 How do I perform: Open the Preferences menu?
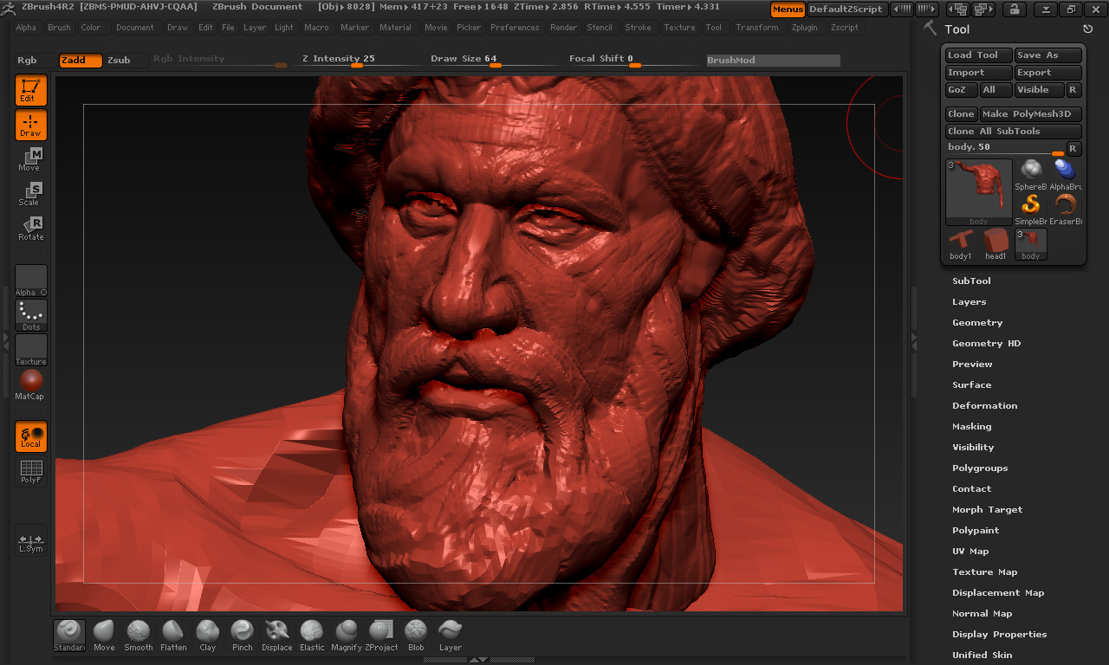[x=515, y=28]
